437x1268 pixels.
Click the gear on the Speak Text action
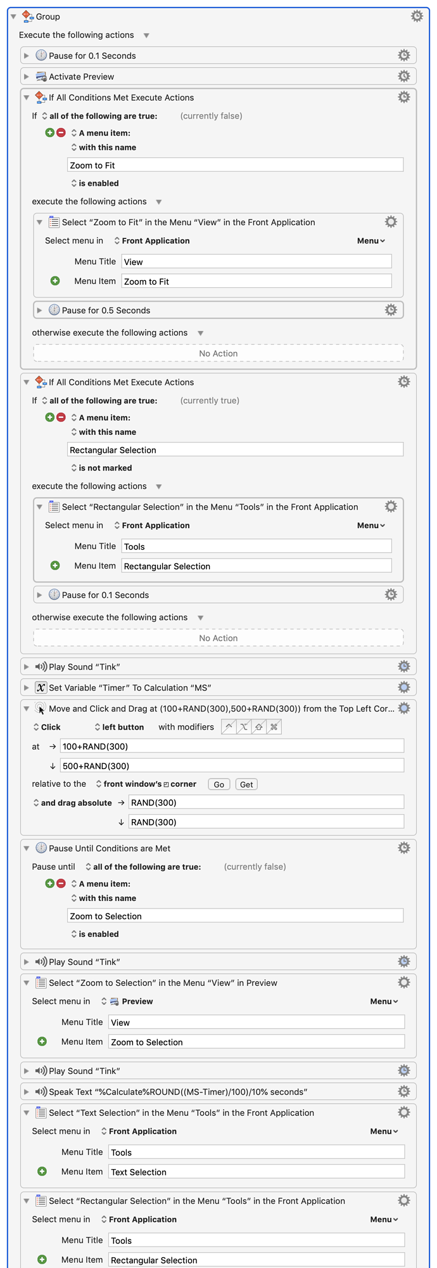click(x=403, y=1092)
